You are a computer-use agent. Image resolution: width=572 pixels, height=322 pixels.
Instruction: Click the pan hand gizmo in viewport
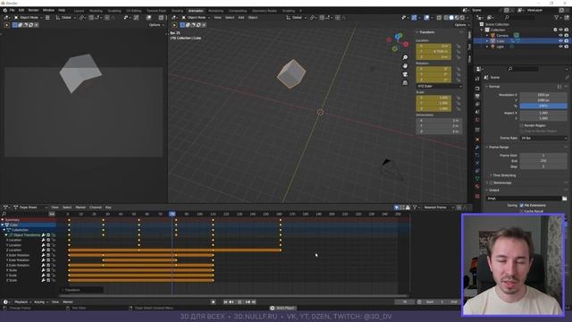[x=405, y=65]
